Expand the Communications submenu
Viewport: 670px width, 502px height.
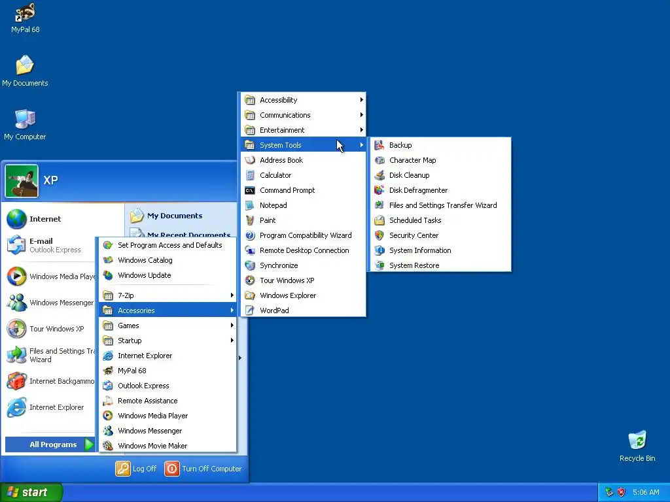click(304, 115)
